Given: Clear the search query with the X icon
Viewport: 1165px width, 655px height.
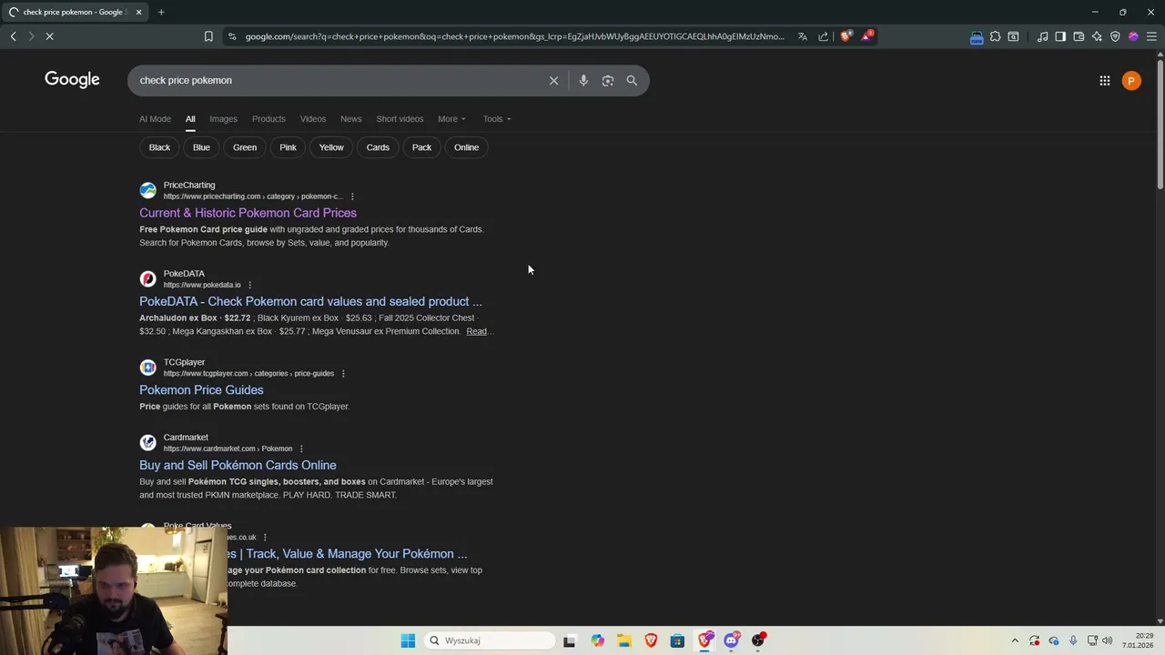Looking at the screenshot, I should click(x=553, y=80).
